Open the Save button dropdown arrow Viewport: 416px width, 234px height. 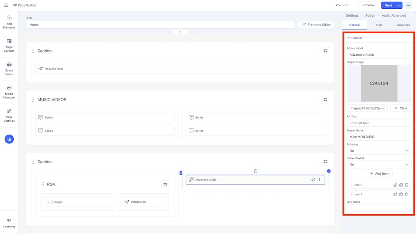click(x=399, y=5)
